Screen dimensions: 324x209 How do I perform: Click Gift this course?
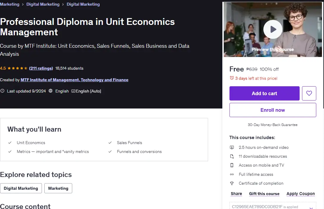[x=264, y=194]
